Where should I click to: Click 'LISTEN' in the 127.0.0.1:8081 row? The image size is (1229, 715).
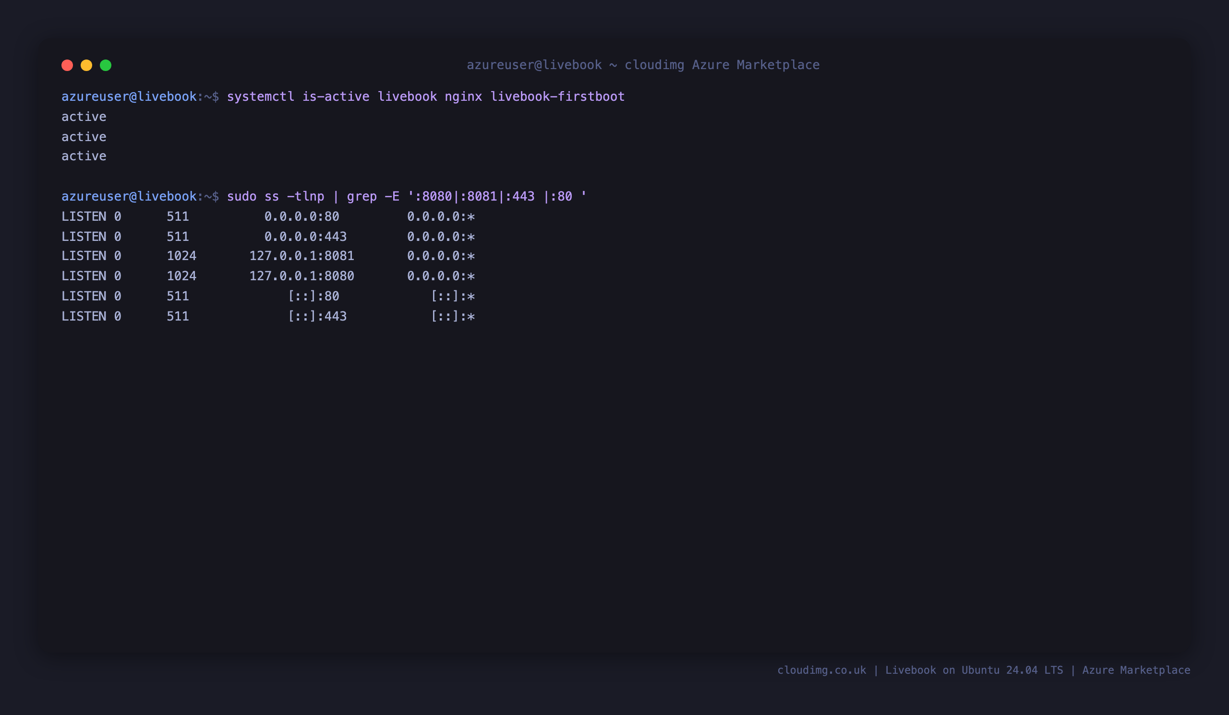(x=84, y=256)
